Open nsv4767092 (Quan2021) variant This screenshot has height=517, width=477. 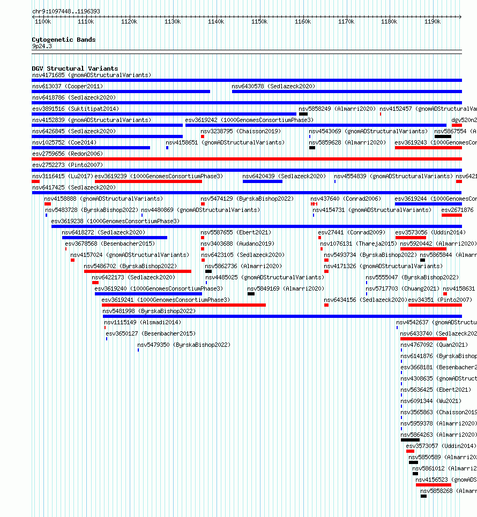tap(434, 344)
